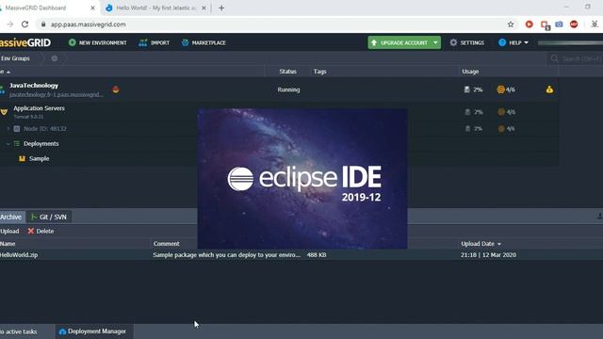Focus the environment search field
This screenshot has height=339, width=603.
pos(576,58)
